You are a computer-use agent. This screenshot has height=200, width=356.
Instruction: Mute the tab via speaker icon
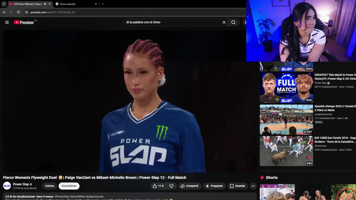[x=45, y=4]
